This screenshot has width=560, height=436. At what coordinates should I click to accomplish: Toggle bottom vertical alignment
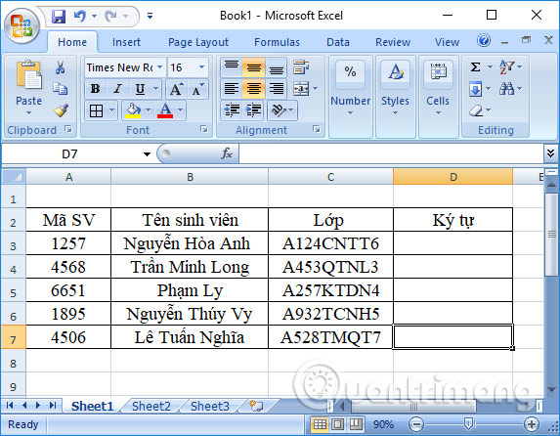[x=276, y=67]
